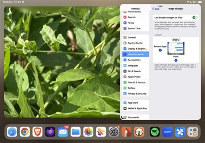205x143 pixels.
Task: Tap the Focus moon icon in sidebar
Action: (125, 23)
